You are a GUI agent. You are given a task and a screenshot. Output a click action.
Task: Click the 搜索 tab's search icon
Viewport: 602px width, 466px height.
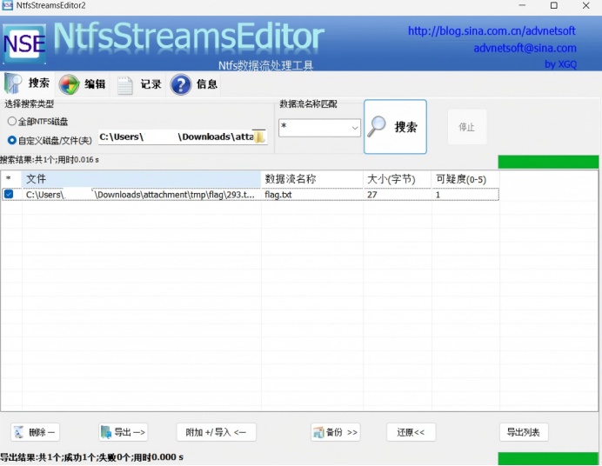coord(13,83)
